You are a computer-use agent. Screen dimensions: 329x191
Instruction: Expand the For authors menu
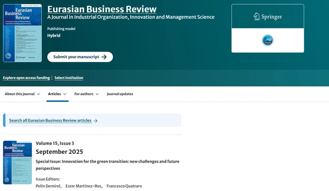(87, 94)
